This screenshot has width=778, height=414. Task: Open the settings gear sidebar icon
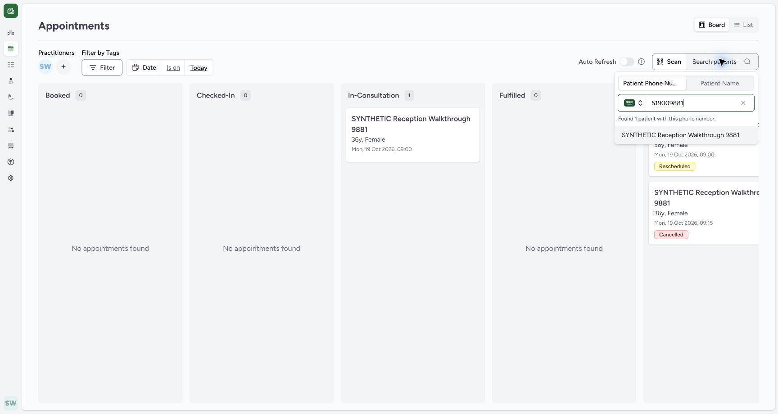pyautogui.click(x=11, y=178)
